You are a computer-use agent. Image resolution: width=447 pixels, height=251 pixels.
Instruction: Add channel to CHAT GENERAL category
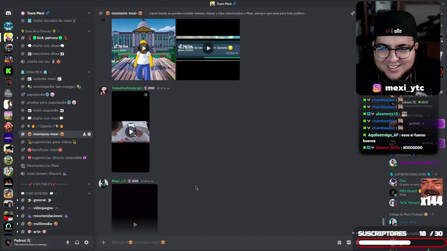click(x=89, y=193)
